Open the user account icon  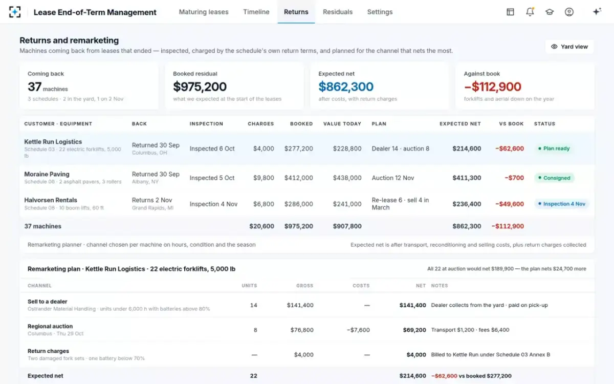(x=569, y=12)
